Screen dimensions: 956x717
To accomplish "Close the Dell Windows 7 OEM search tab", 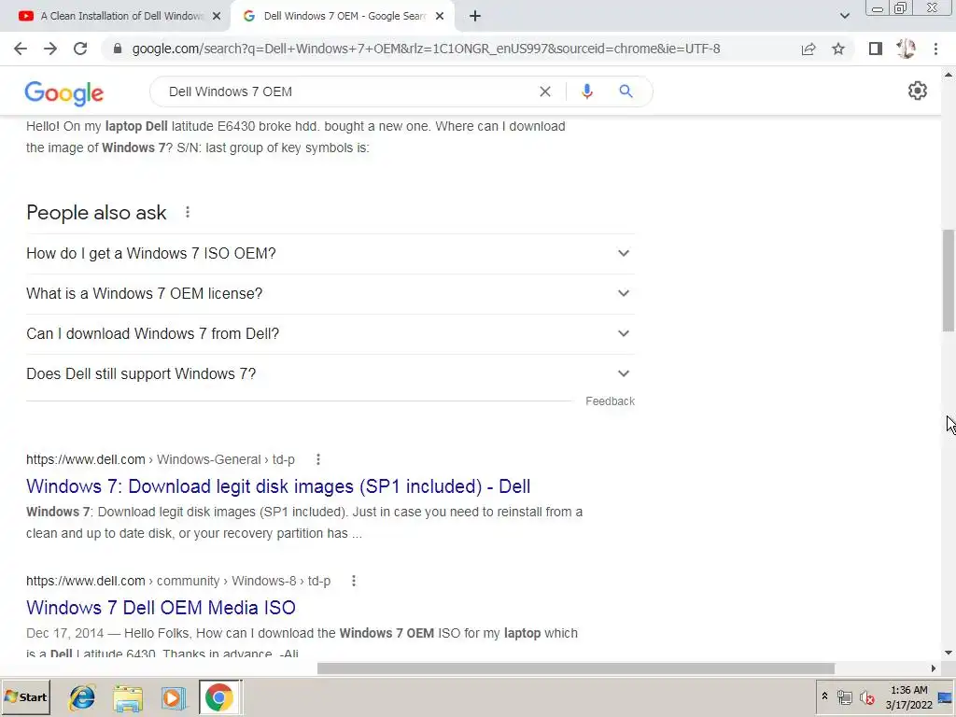I will point(440,16).
